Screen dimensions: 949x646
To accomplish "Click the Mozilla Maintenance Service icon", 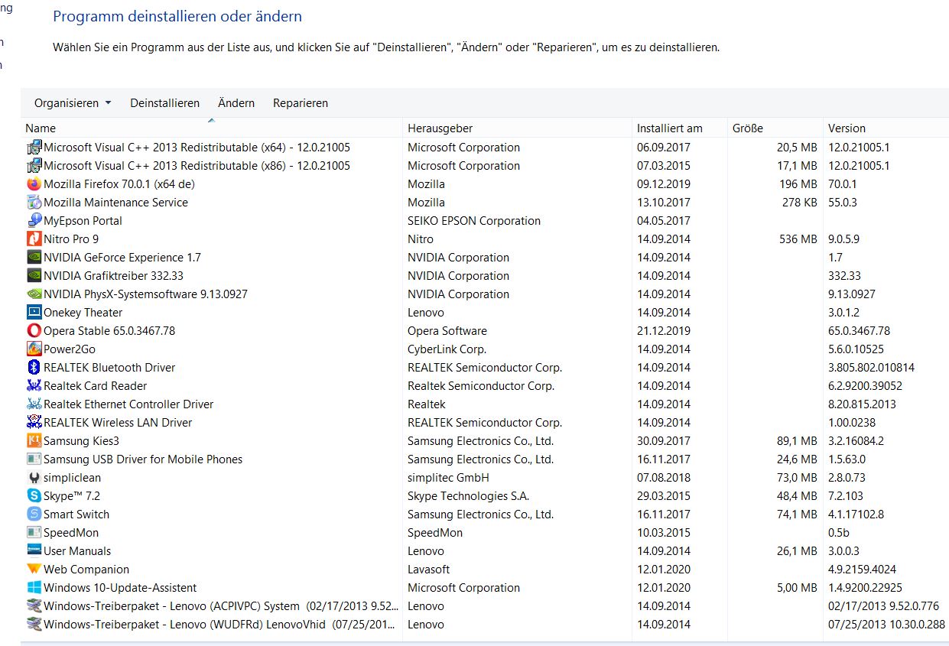I will (x=34, y=202).
